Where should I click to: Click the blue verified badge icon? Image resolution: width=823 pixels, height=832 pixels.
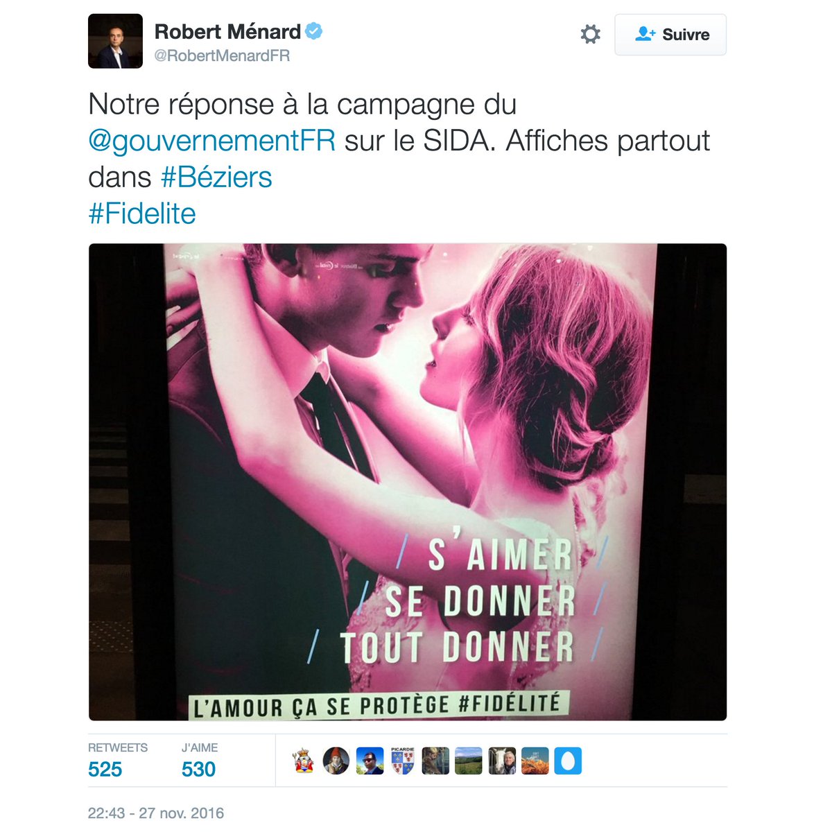tap(314, 31)
